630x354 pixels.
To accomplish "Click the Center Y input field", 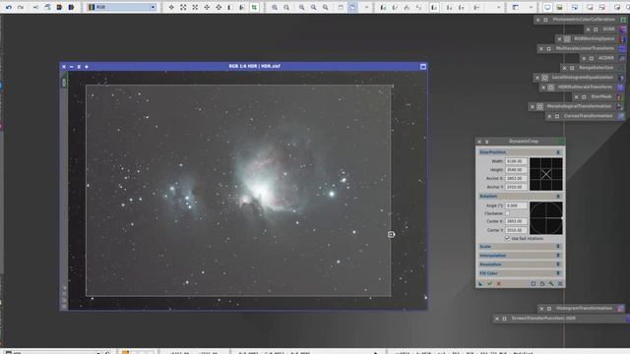I will click(516, 230).
